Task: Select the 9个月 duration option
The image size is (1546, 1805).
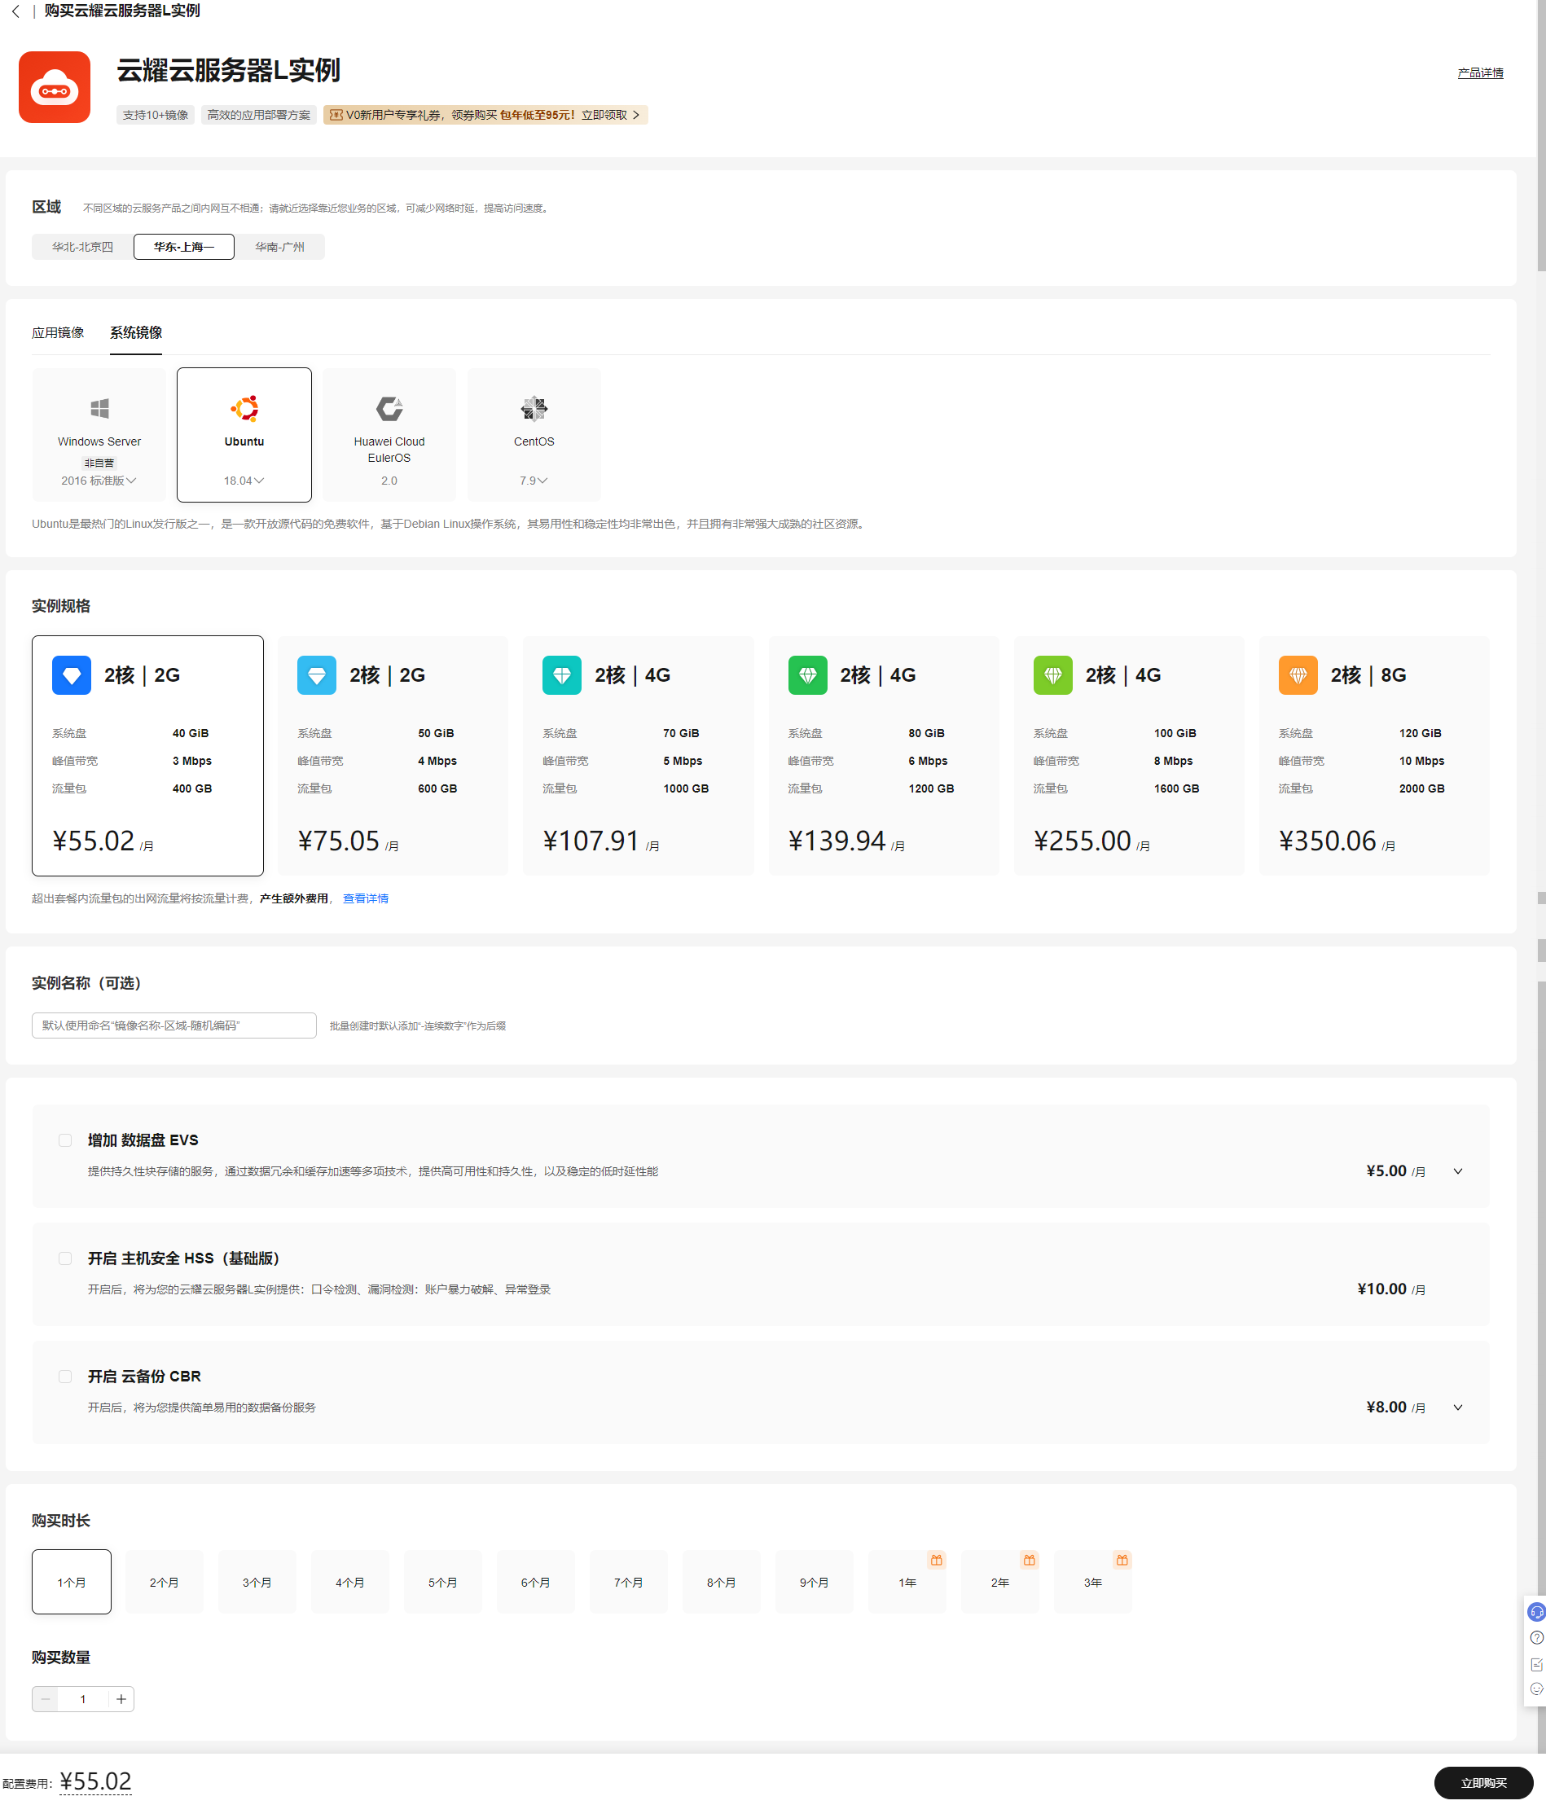Action: [x=815, y=1582]
